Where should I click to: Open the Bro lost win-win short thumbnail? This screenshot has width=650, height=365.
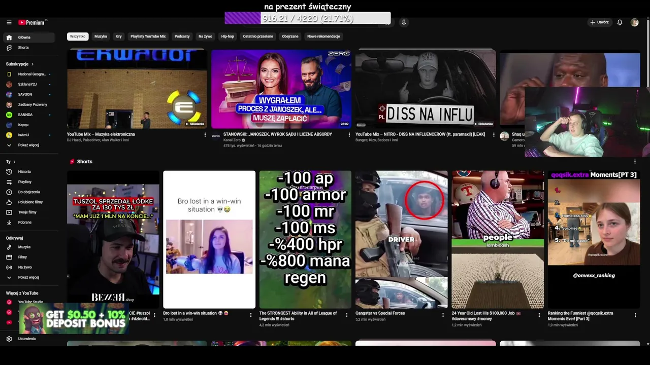coord(209,239)
